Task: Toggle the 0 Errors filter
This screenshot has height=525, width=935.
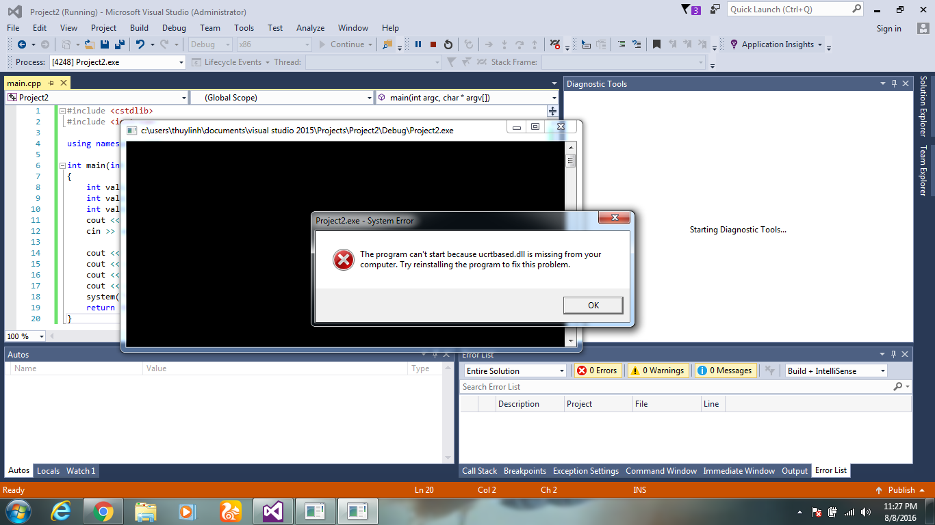Action: [x=598, y=371]
